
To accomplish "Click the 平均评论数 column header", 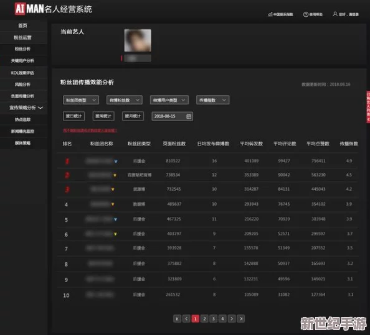I will pos(285,144).
